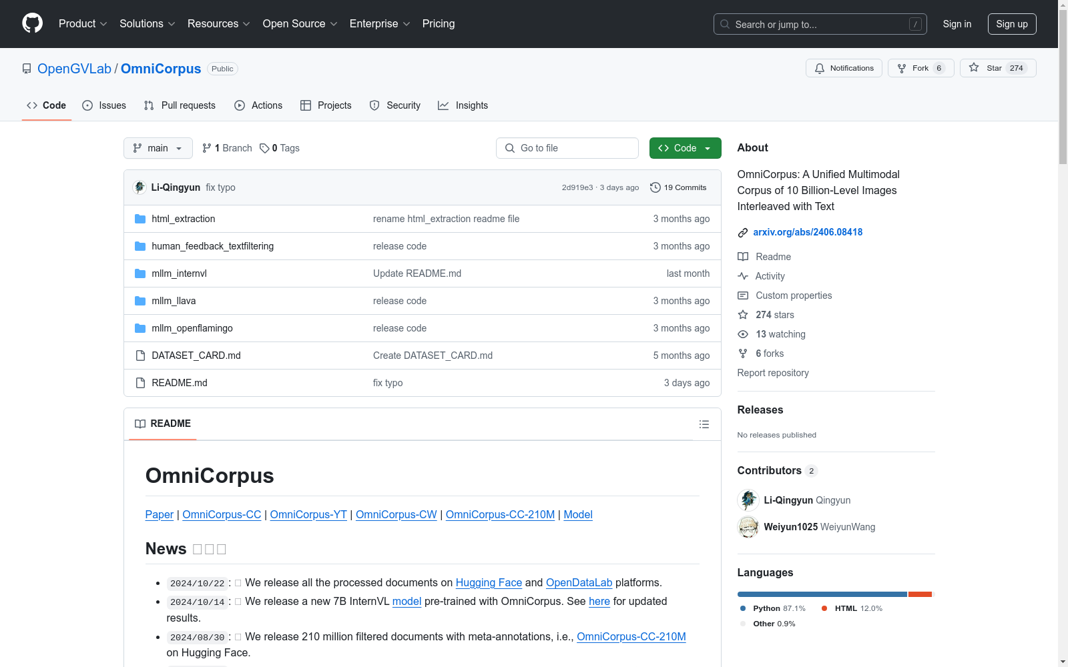Open the green Code dropdown button
The width and height of the screenshot is (1068, 667).
tap(685, 148)
